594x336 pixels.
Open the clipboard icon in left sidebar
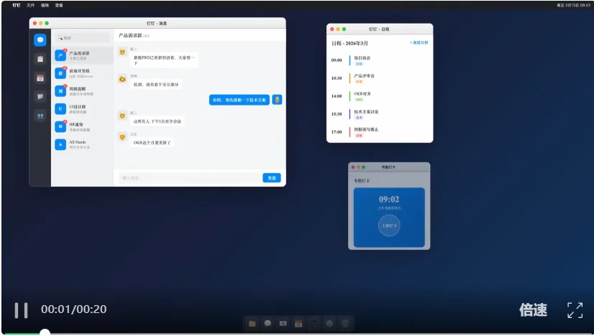coord(40,59)
